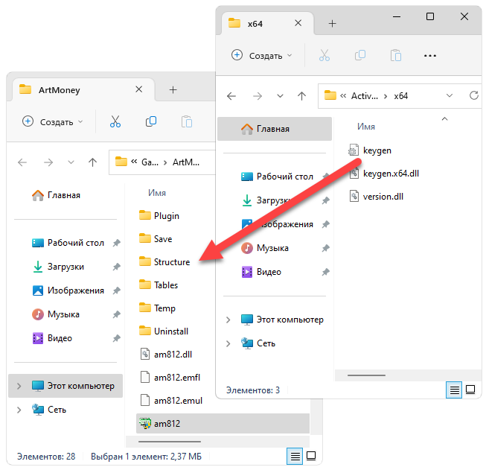Open Рабочий стол in x64 window sidebar
486x470 pixels.
pyautogui.click(x=278, y=177)
